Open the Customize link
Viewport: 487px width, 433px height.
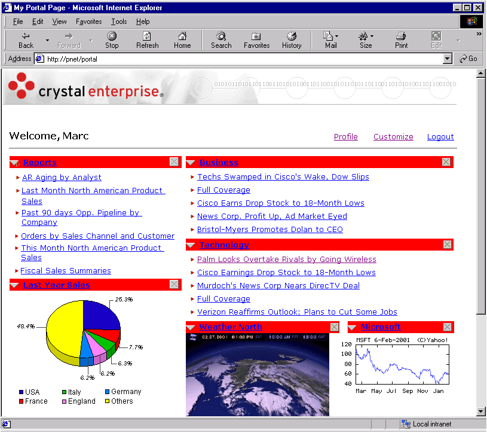pyautogui.click(x=393, y=137)
